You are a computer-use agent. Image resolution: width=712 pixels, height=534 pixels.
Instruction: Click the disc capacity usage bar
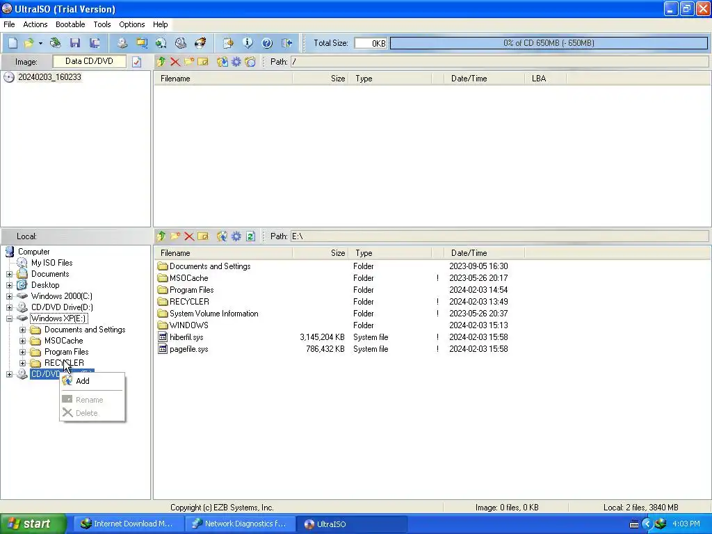click(x=549, y=43)
